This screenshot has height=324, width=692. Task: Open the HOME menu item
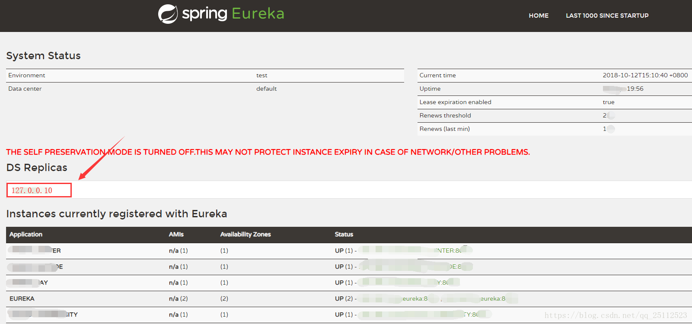pyautogui.click(x=539, y=16)
